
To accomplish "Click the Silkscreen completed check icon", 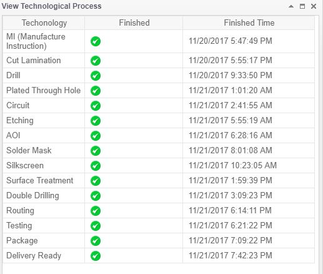I will coord(96,166).
